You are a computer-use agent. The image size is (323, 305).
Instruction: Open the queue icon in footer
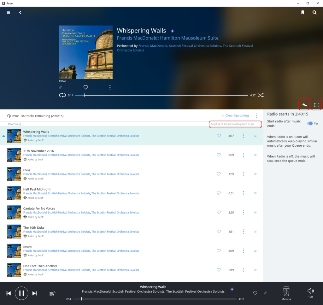pyautogui.click(x=53, y=293)
